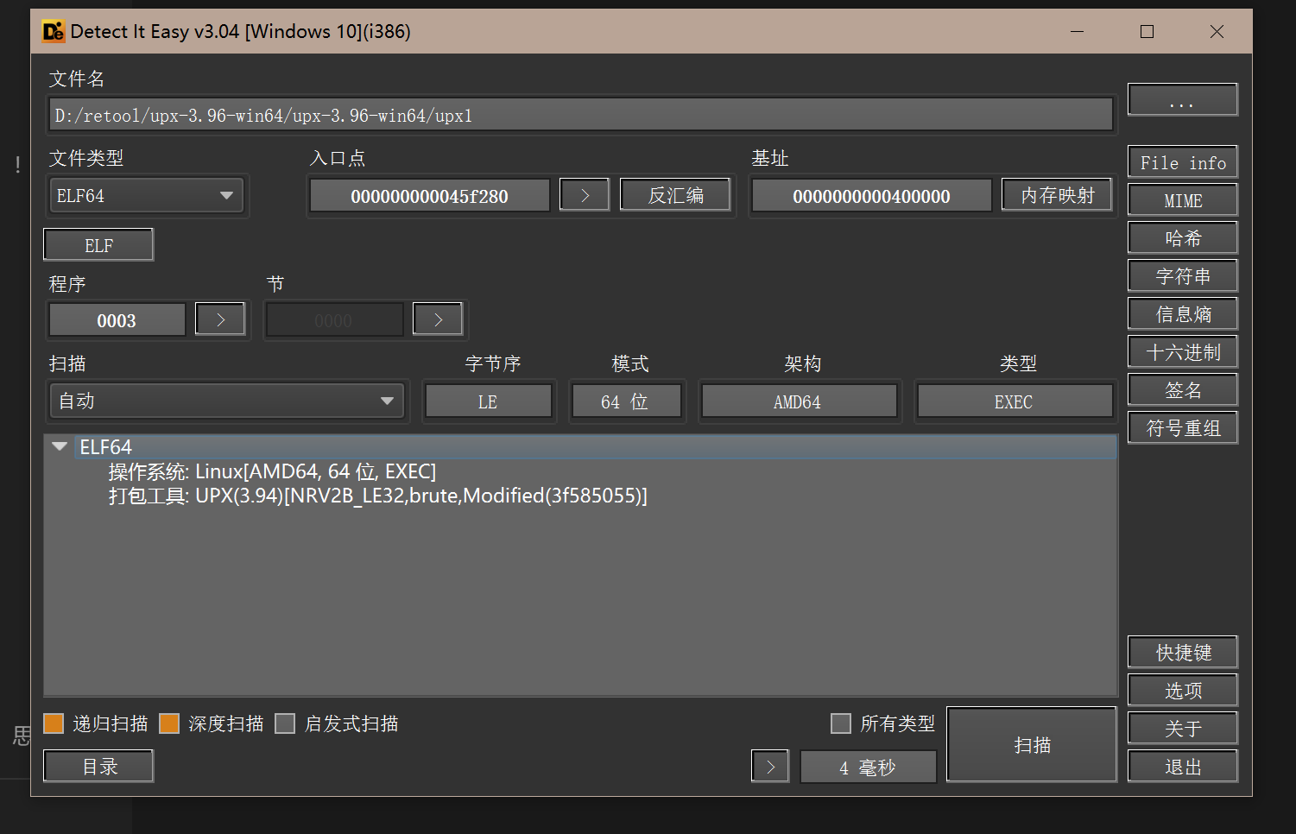
Task: Check the 所有类型 checkbox
Action: pos(841,723)
